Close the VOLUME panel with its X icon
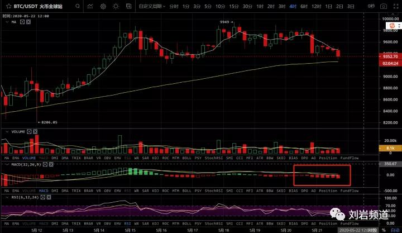This screenshot has height=233, width=402. click(35, 132)
